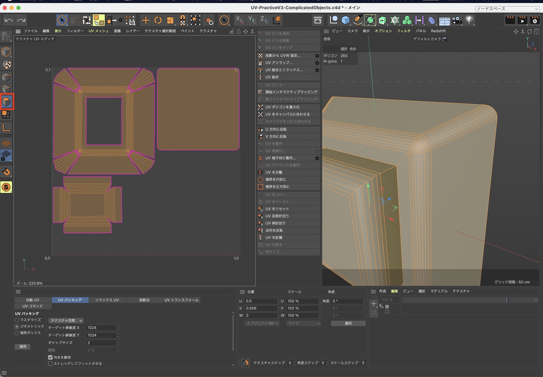Screen dimensions: 543x377
Task: Select the ラスタライズ radio button
Action: [17, 320]
